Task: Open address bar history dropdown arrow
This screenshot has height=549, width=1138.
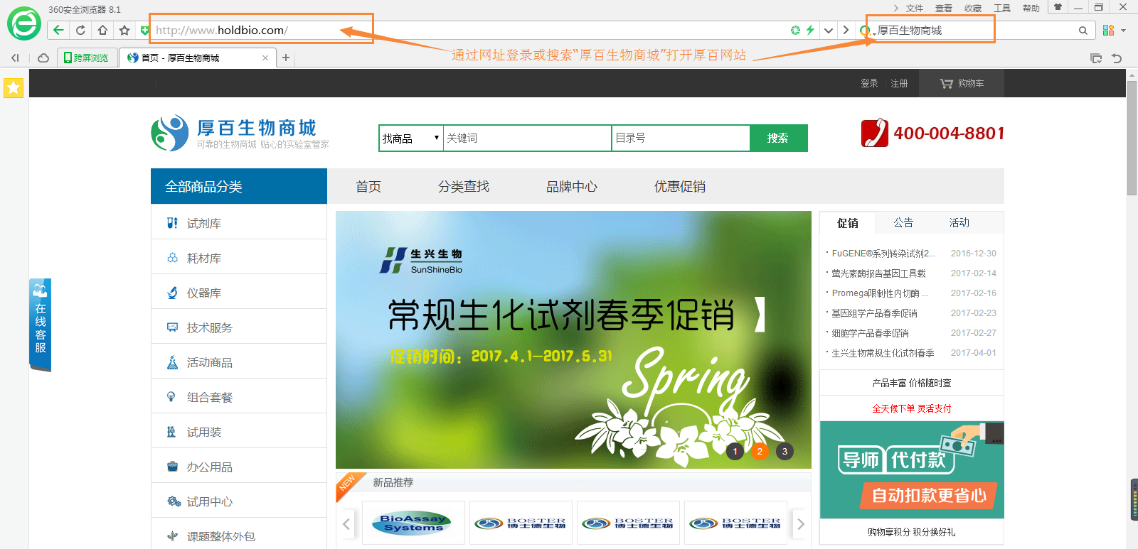Action: coord(829,31)
